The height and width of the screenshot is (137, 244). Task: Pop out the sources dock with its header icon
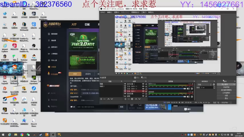click(146, 81)
